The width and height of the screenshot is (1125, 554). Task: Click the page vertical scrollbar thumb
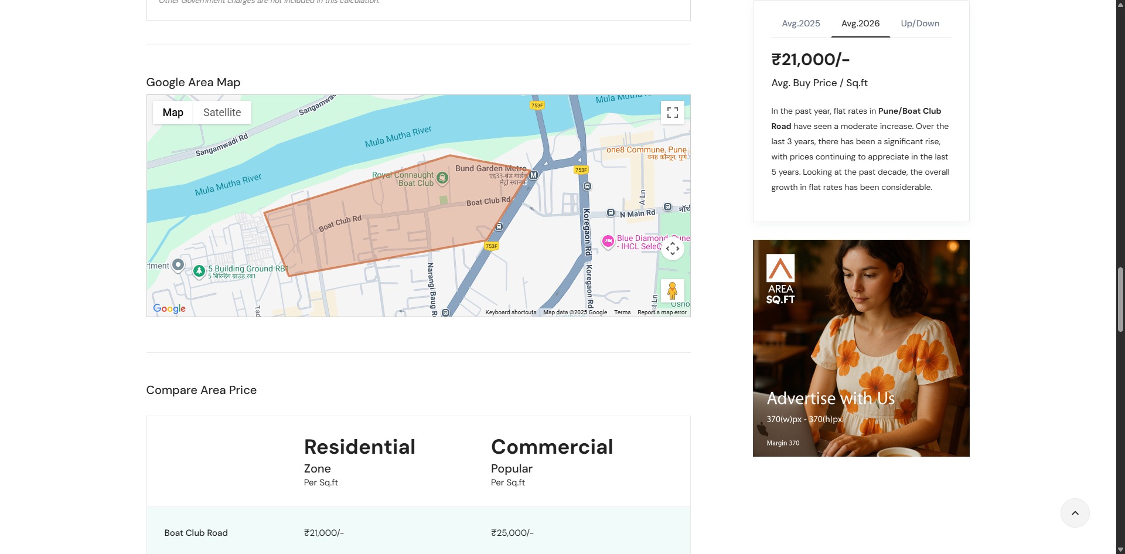click(x=1120, y=299)
